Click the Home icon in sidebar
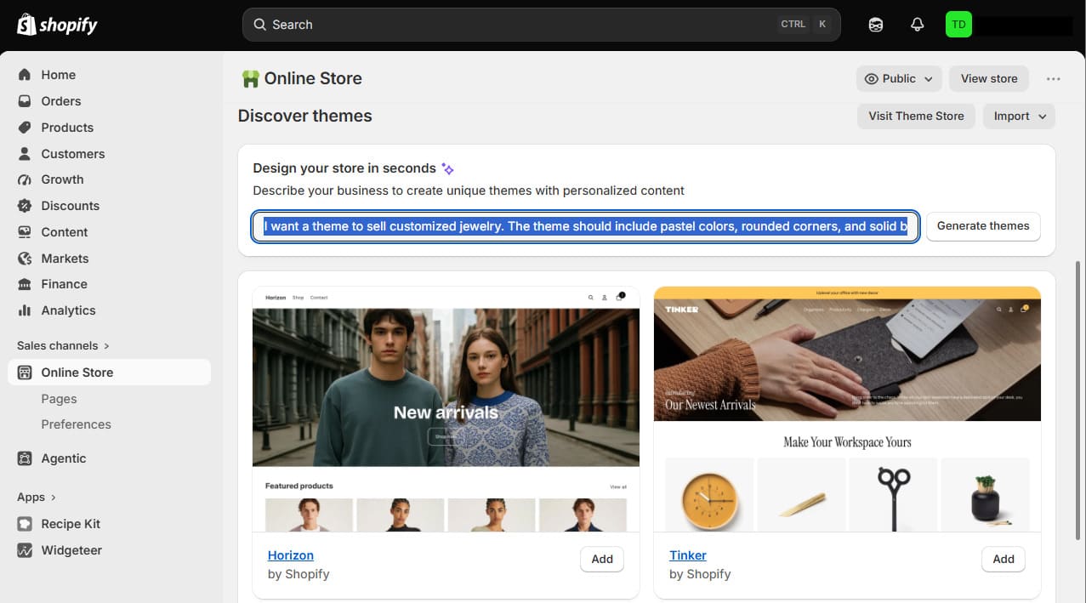The image size is (1086, 603). click(x=25, y=75)
